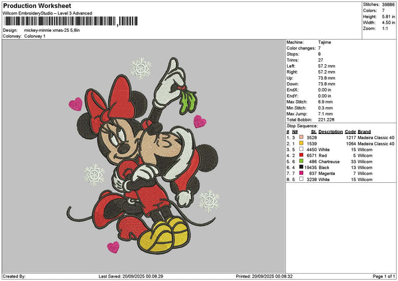
Task: Select the red swatch for stop 4
Action: click(x=301, y=155)
